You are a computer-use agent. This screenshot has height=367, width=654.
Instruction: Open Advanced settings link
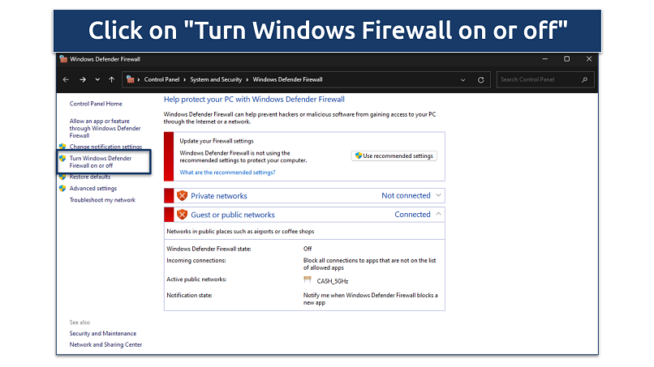93,188
